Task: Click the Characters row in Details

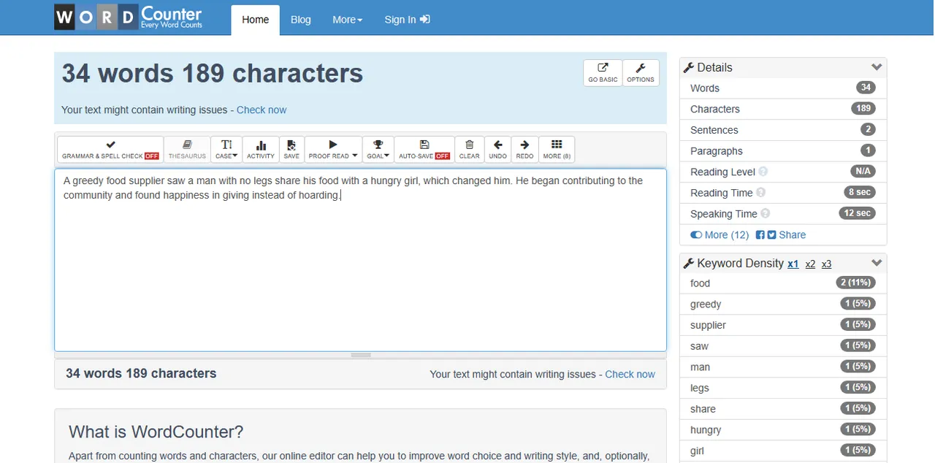Action: click(783, 109)
